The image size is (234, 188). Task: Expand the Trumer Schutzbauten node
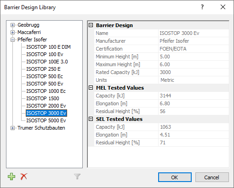click(x=12, y=128)
